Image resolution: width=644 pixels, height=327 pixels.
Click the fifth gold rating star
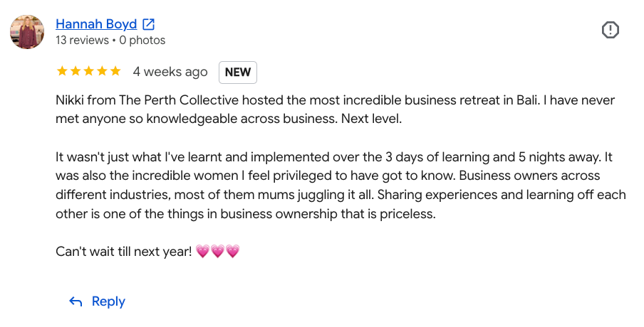[115, 71]
